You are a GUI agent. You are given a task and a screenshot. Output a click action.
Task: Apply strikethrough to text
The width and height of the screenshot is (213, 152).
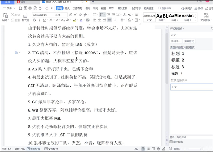[x=51, y=20]
